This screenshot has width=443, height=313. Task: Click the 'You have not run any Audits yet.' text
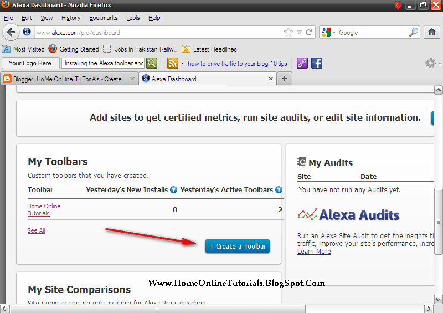[x=349, y=189]
